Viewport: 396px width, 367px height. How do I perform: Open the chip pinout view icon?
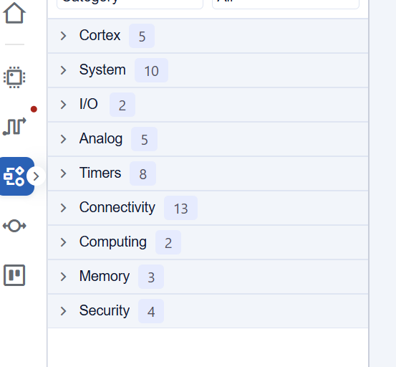coord(14,77)
